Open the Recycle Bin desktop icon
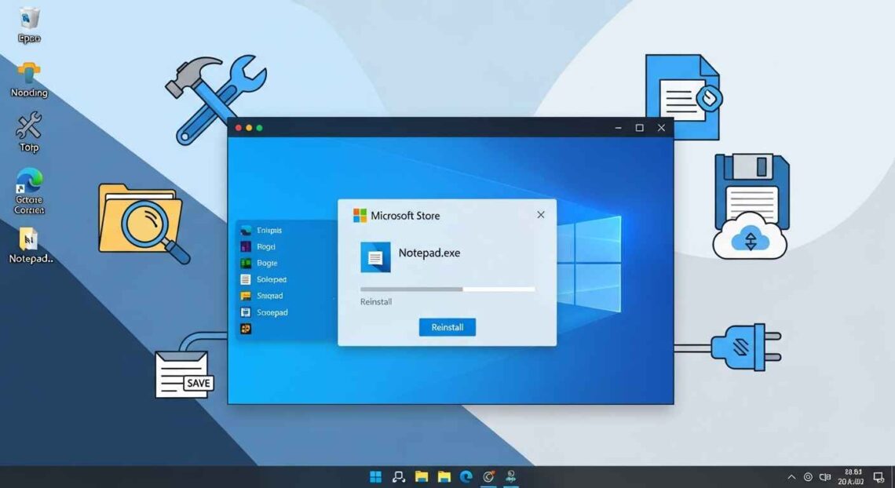Image resolution: width=895 pixels, height=488 pixels. tap(29, 20)
